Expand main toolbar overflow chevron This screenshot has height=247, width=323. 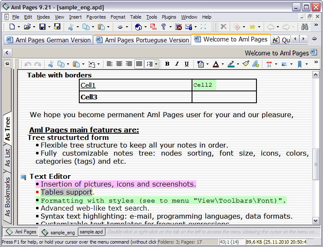click(316, 25)
